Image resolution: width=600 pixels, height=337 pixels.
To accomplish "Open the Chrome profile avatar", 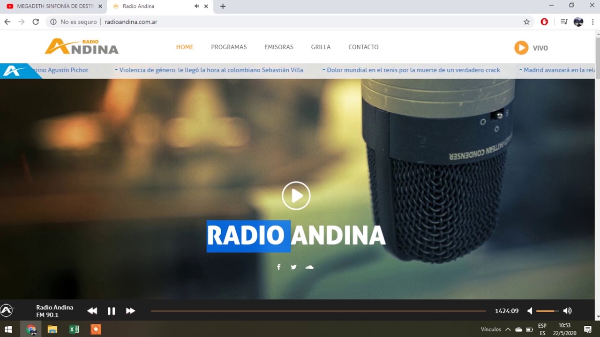I will [578, 22].
